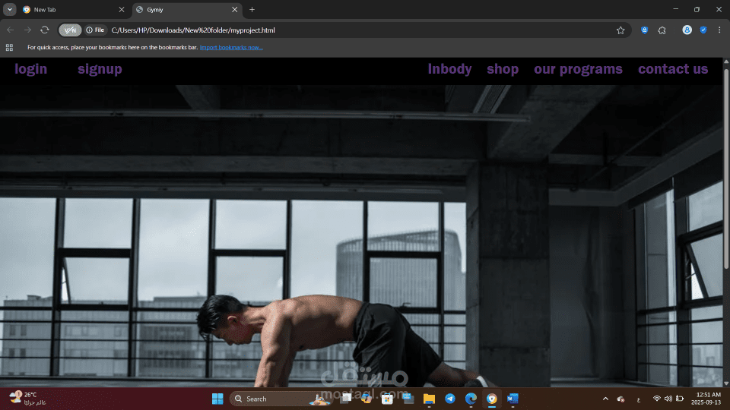Image resolution: width=730 pixels, height=410 pixels.
Task: Open Wi-Fi network settings
Action: pos(656,399)
